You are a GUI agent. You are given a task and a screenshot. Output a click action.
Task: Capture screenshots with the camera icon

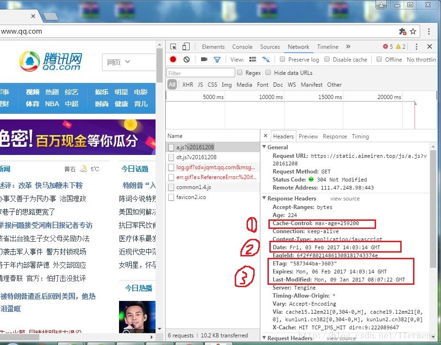204,59
